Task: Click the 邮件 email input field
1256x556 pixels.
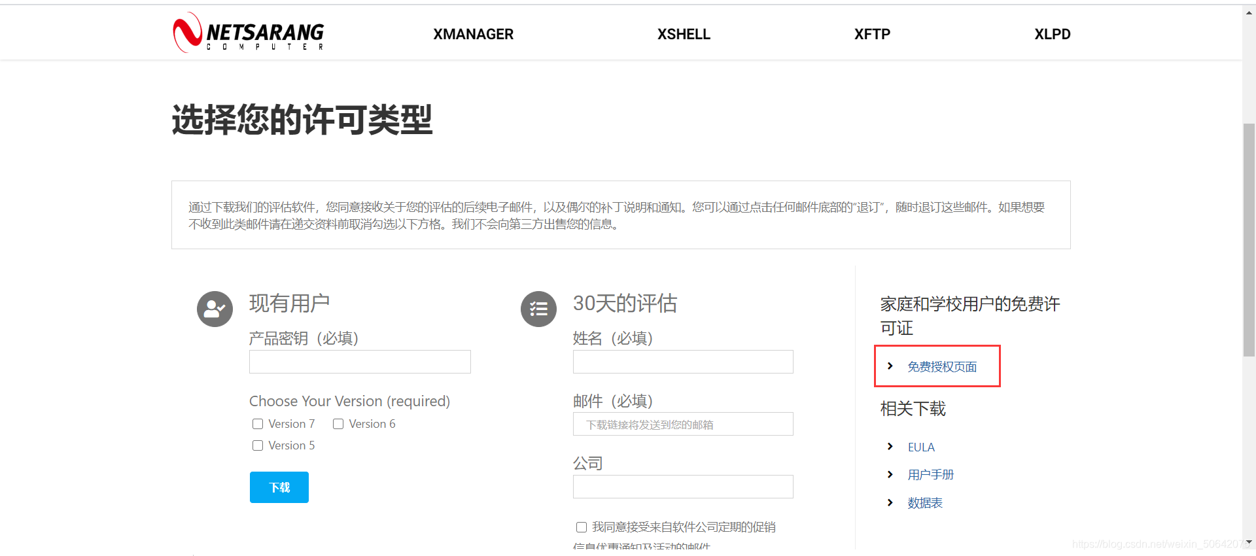Action: [x=683, y=424]
